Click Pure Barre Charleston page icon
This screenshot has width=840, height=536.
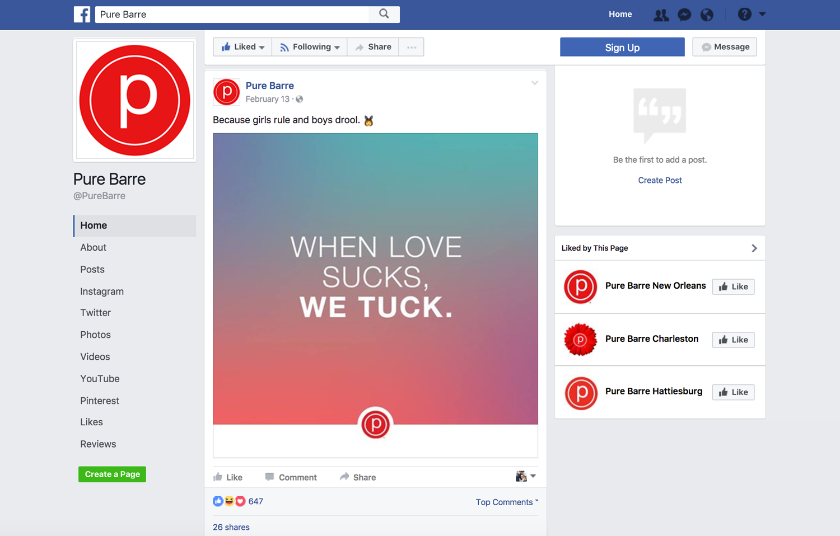pos(581,340)
